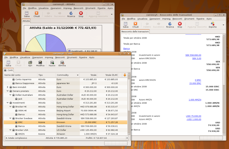229x149 pixels.
Task: Click the orange arrow column chooser icon
Action: tap(125, 75)
